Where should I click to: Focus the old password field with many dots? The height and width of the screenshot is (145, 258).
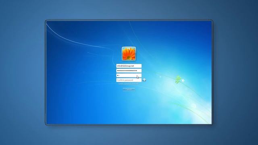129,71
